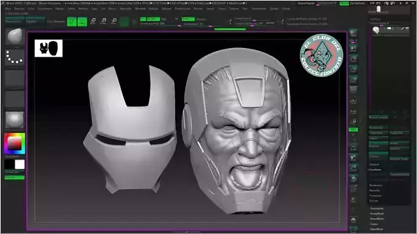Click the Rotate view icon on right shelf
Screen dimensions: 417x234
(x=353, y=178)
